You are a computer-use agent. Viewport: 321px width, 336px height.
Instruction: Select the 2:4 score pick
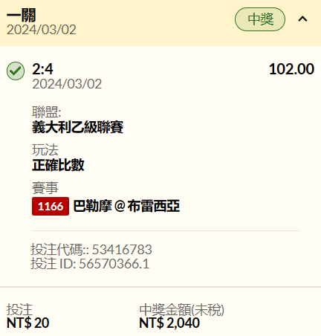[42, 69]
